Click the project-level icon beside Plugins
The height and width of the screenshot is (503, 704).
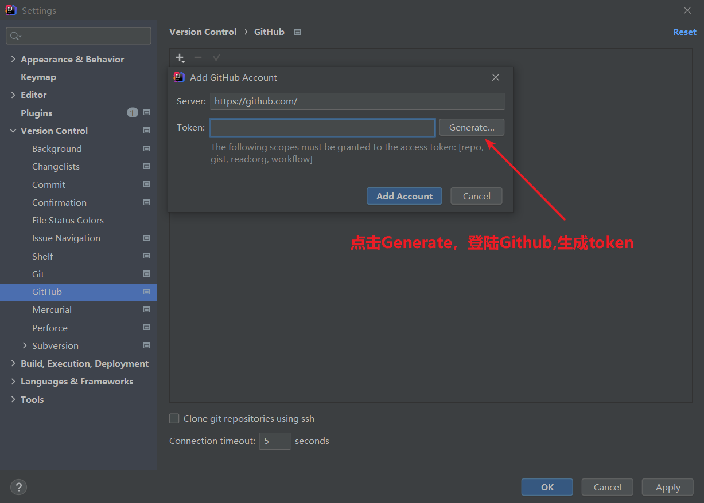coord(146,113)
